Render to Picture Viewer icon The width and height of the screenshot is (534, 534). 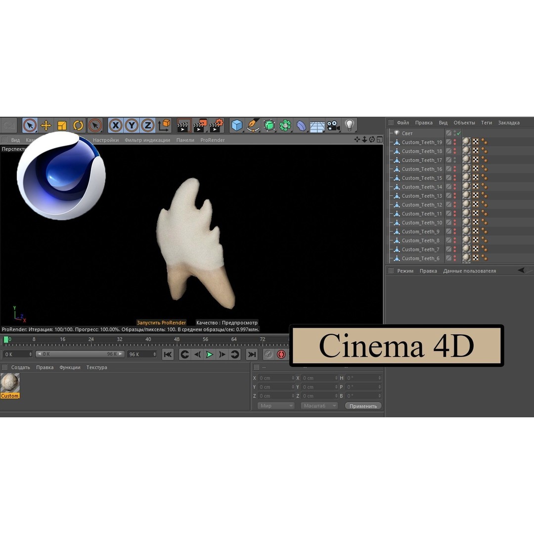tap(200, 125)
